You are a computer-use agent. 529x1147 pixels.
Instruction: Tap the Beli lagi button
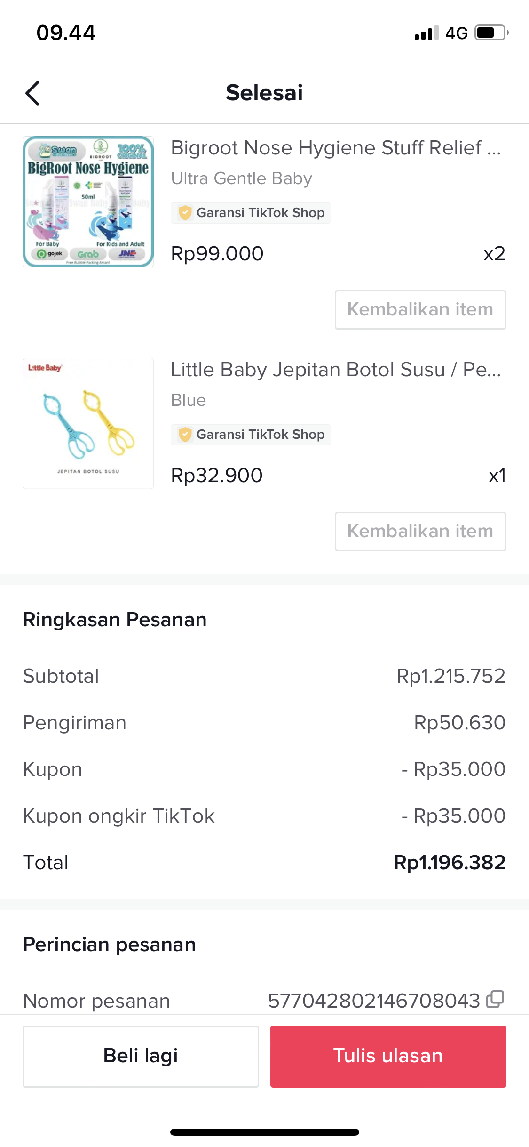click(x=141, y=1056)
